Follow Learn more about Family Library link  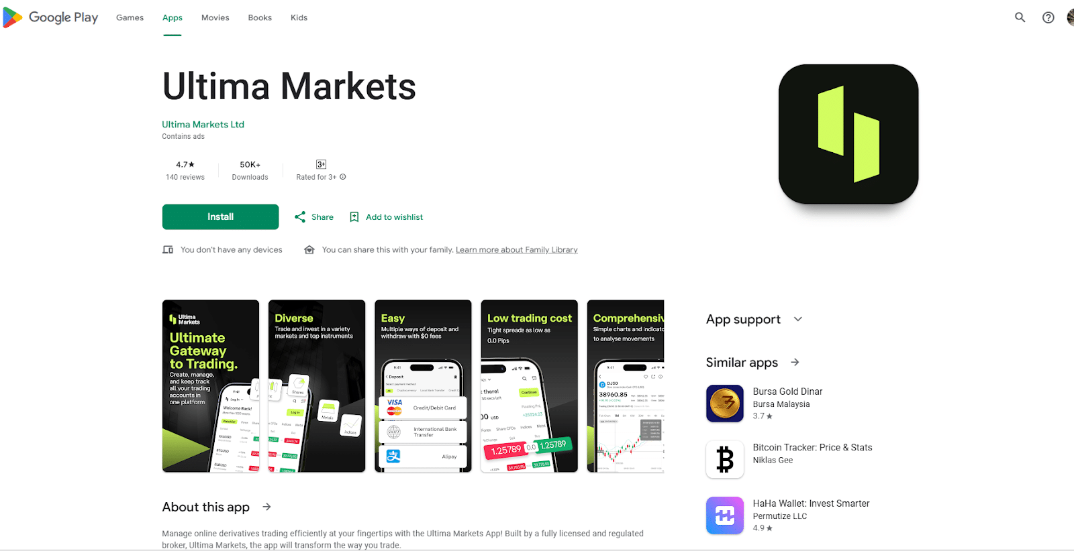(x=517, y=250)
